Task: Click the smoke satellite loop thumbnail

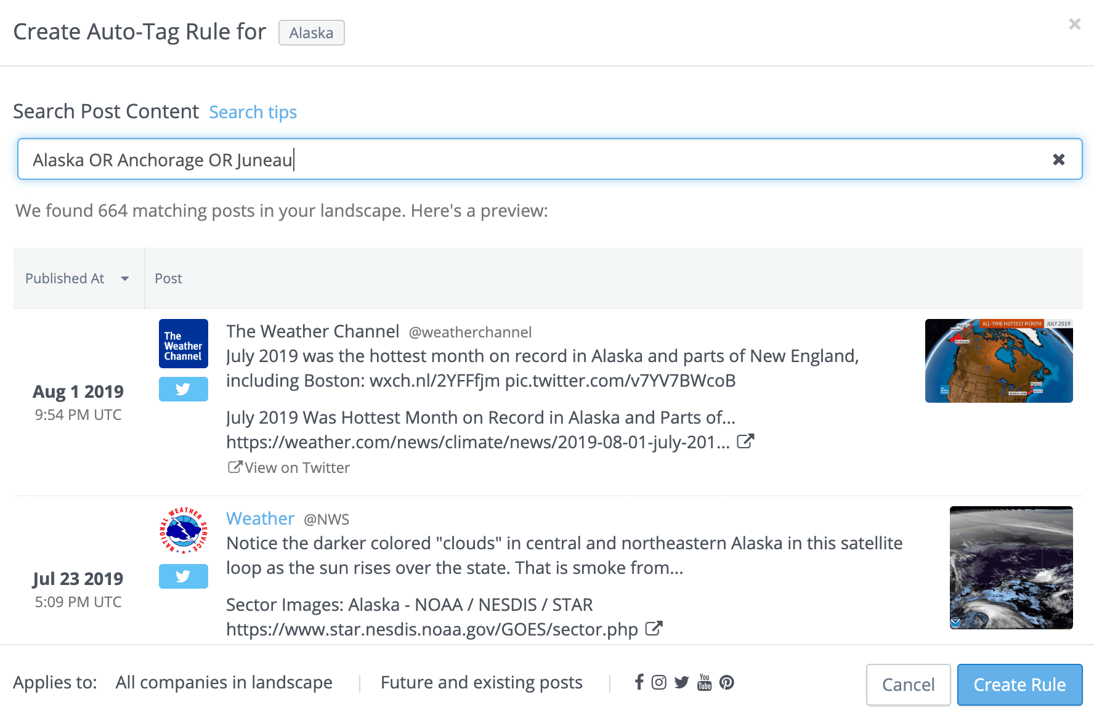Action: [1011, 568]
